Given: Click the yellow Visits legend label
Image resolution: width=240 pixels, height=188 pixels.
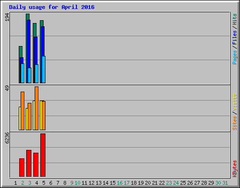Looking at the screenshot, I should [234, 102].
